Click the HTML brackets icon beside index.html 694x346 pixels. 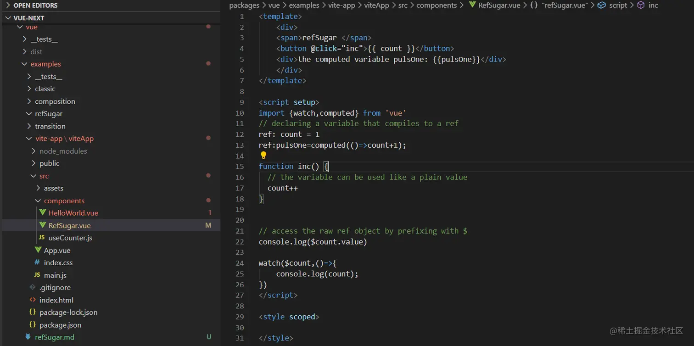[x=33, y=300]
